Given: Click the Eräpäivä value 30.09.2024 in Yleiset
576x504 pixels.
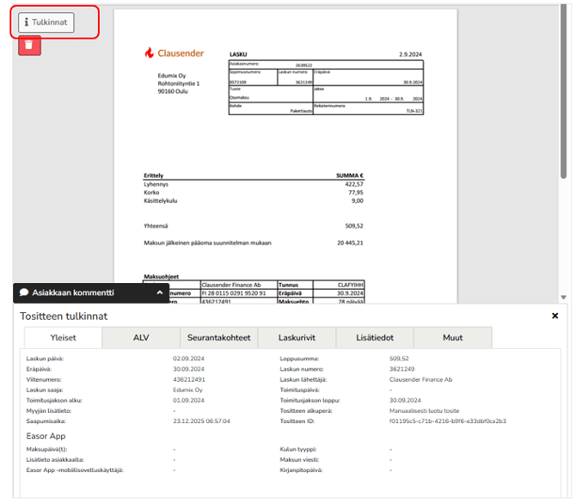Looking at the screenshot, I should pyautogui.click(x=188, y=369).
